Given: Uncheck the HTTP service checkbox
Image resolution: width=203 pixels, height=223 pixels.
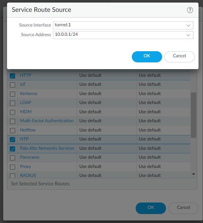Looking at the screenshot, I should coord(12,76).
